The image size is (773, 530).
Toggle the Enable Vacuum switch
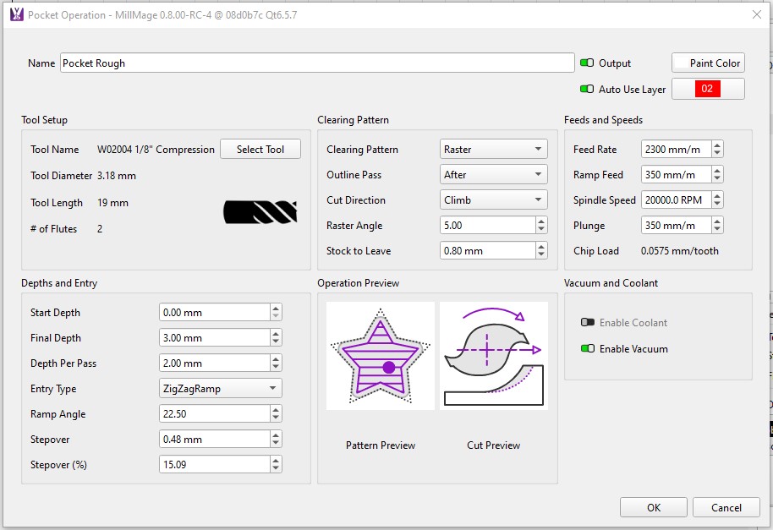click(587, 348)
